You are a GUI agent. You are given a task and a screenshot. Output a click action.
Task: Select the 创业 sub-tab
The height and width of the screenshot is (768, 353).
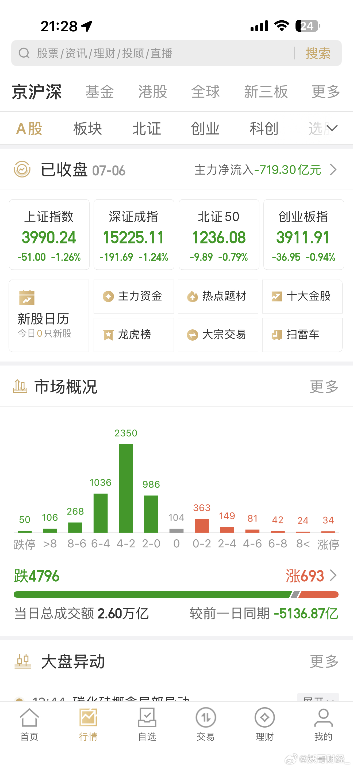click(205, 129)
